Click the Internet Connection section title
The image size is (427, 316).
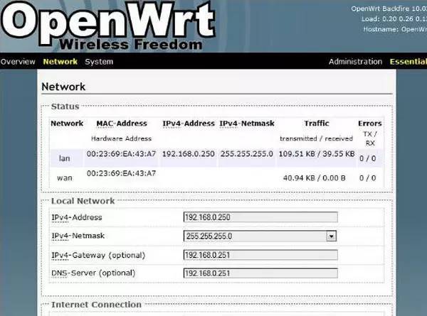point(96,305)
